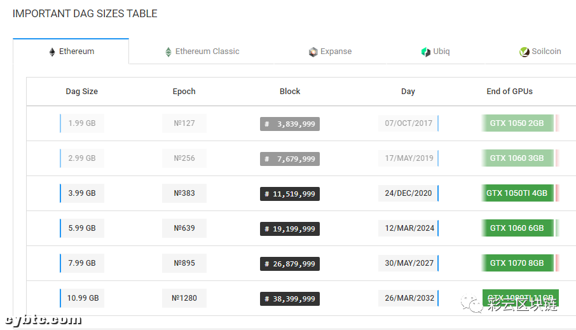Click block number 38,399,999 badge

pyautogui.click(x=290, y=299)
